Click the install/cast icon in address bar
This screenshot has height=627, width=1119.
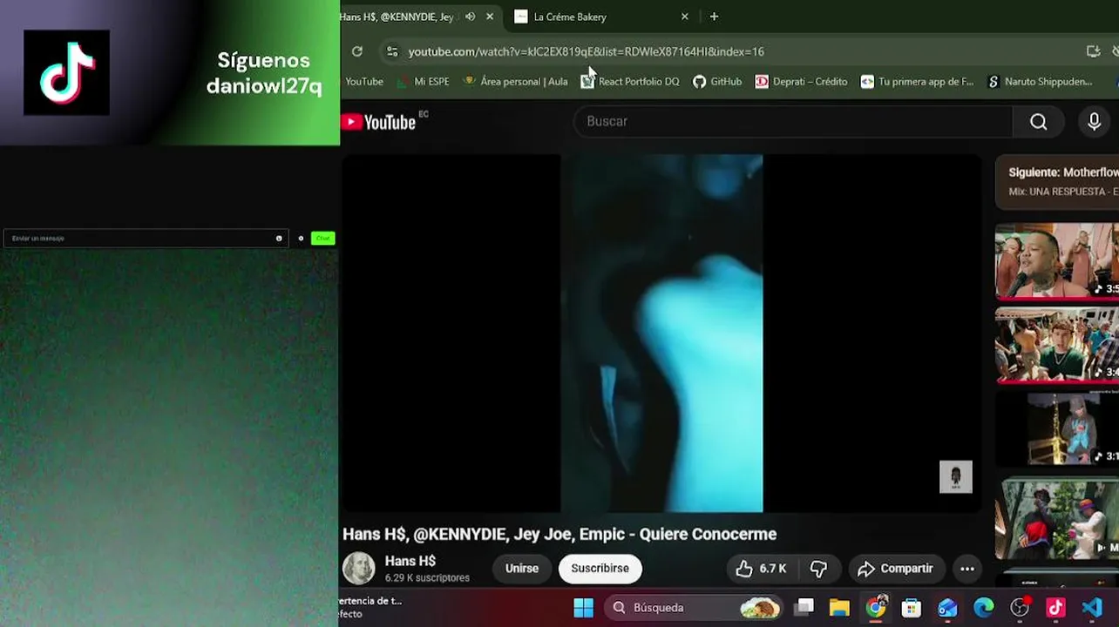tap(1093, 51)
